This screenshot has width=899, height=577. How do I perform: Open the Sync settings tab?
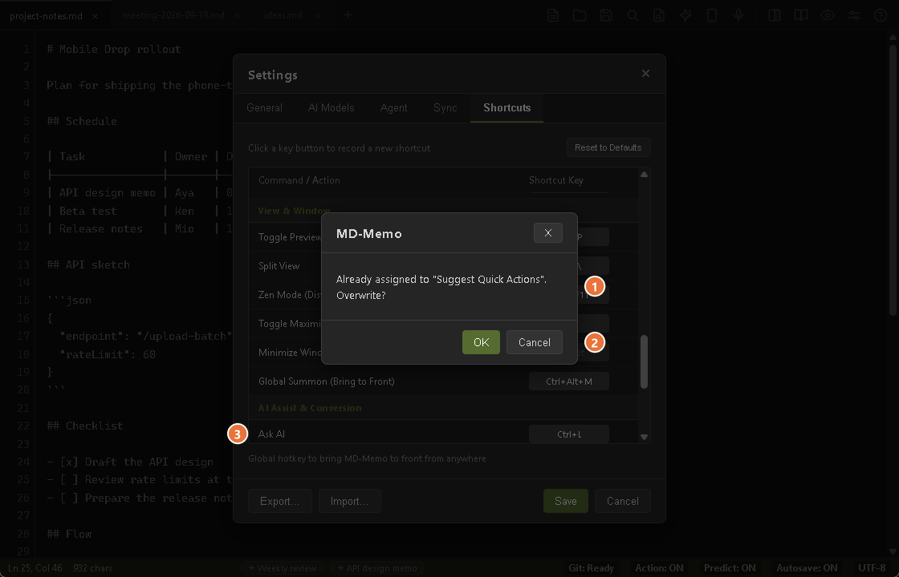coord(445,107)
